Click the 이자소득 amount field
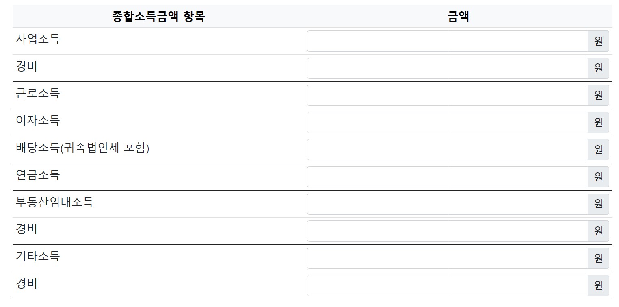Viewport: 619px width, 307px height. (x=448, y=122)
